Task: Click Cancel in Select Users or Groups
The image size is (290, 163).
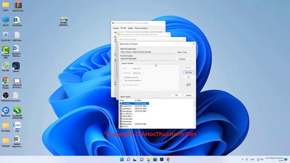Action: [x=188, y=96]
